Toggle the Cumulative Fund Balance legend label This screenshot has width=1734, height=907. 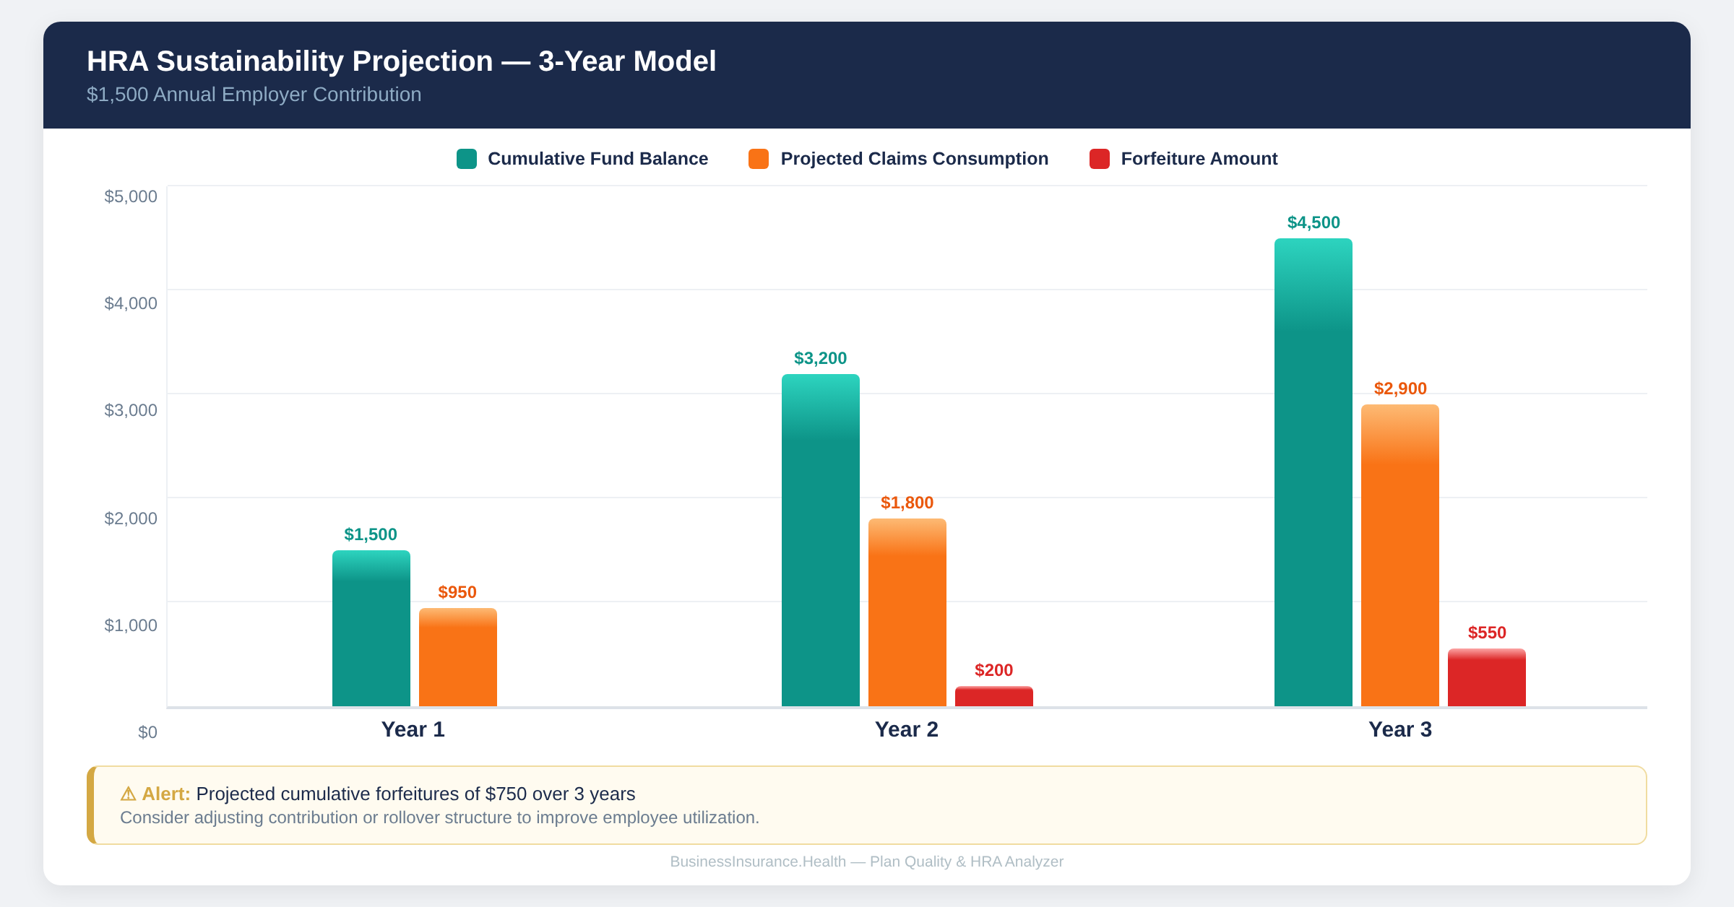[x=598, y=159]
